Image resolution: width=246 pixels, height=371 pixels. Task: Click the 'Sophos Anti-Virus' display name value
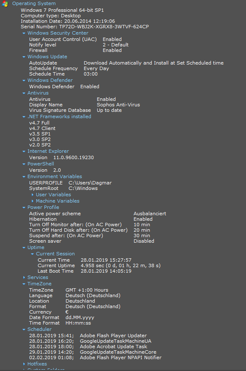coord(118,105)
